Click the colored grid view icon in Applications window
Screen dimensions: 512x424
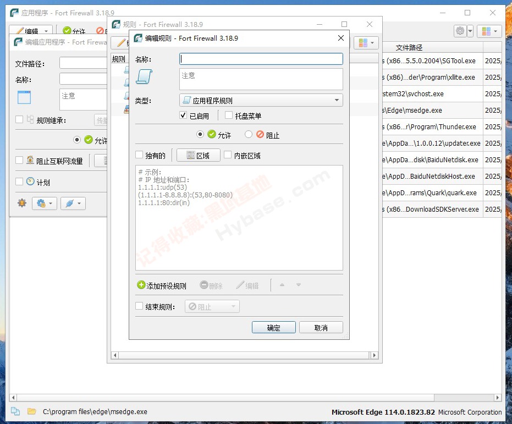tap(486, 31)
